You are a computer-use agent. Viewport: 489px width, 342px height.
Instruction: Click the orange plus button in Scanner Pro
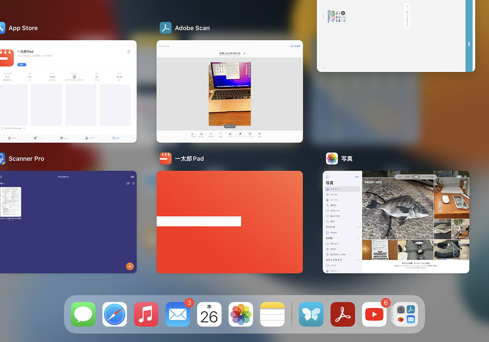coord(130,266)
